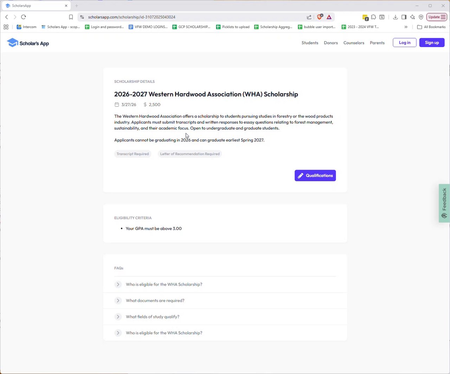Open the Brave VPN shield icon
The height and width of the screenshot is (374, 450).
click(x=421, y=17)
